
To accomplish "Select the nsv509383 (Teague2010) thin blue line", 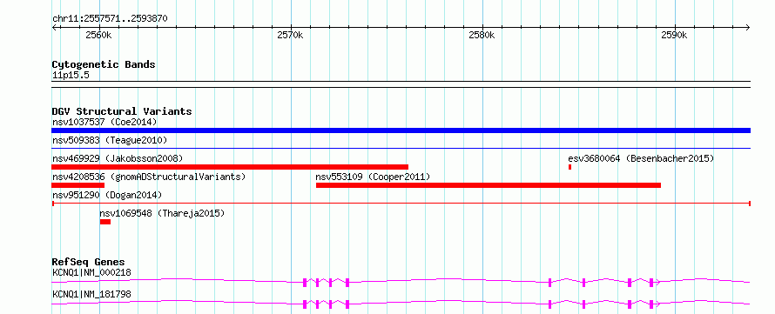I will point(401,148).
